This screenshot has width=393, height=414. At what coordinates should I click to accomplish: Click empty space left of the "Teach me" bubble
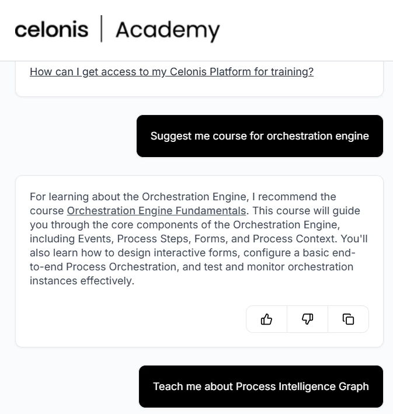(70, 387)
